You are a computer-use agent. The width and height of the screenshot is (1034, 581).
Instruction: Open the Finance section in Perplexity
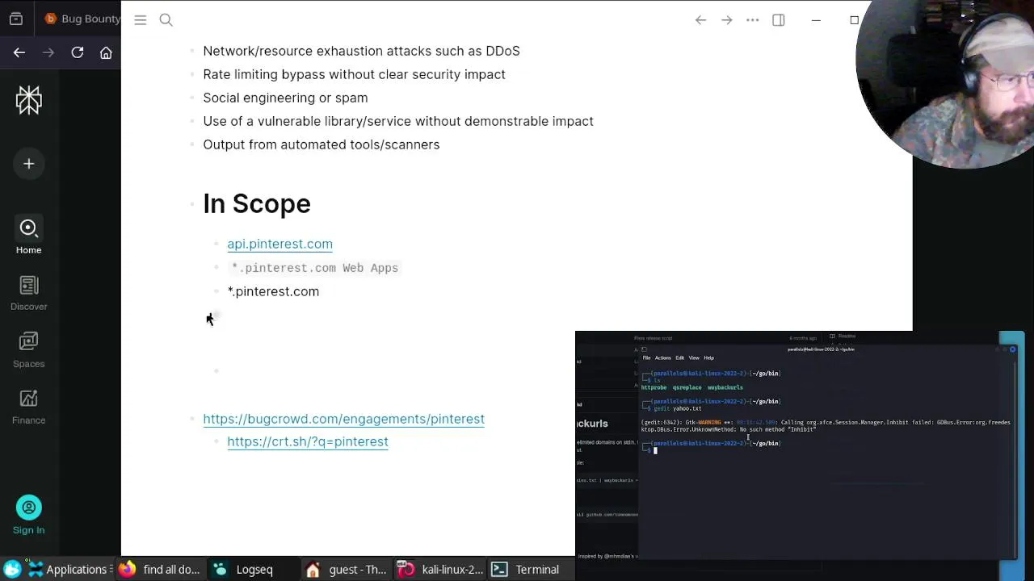(29, 407)
